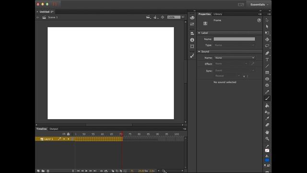Toggle Layer 1 visibility dot

pyautogui.click(x=64, y=139)
